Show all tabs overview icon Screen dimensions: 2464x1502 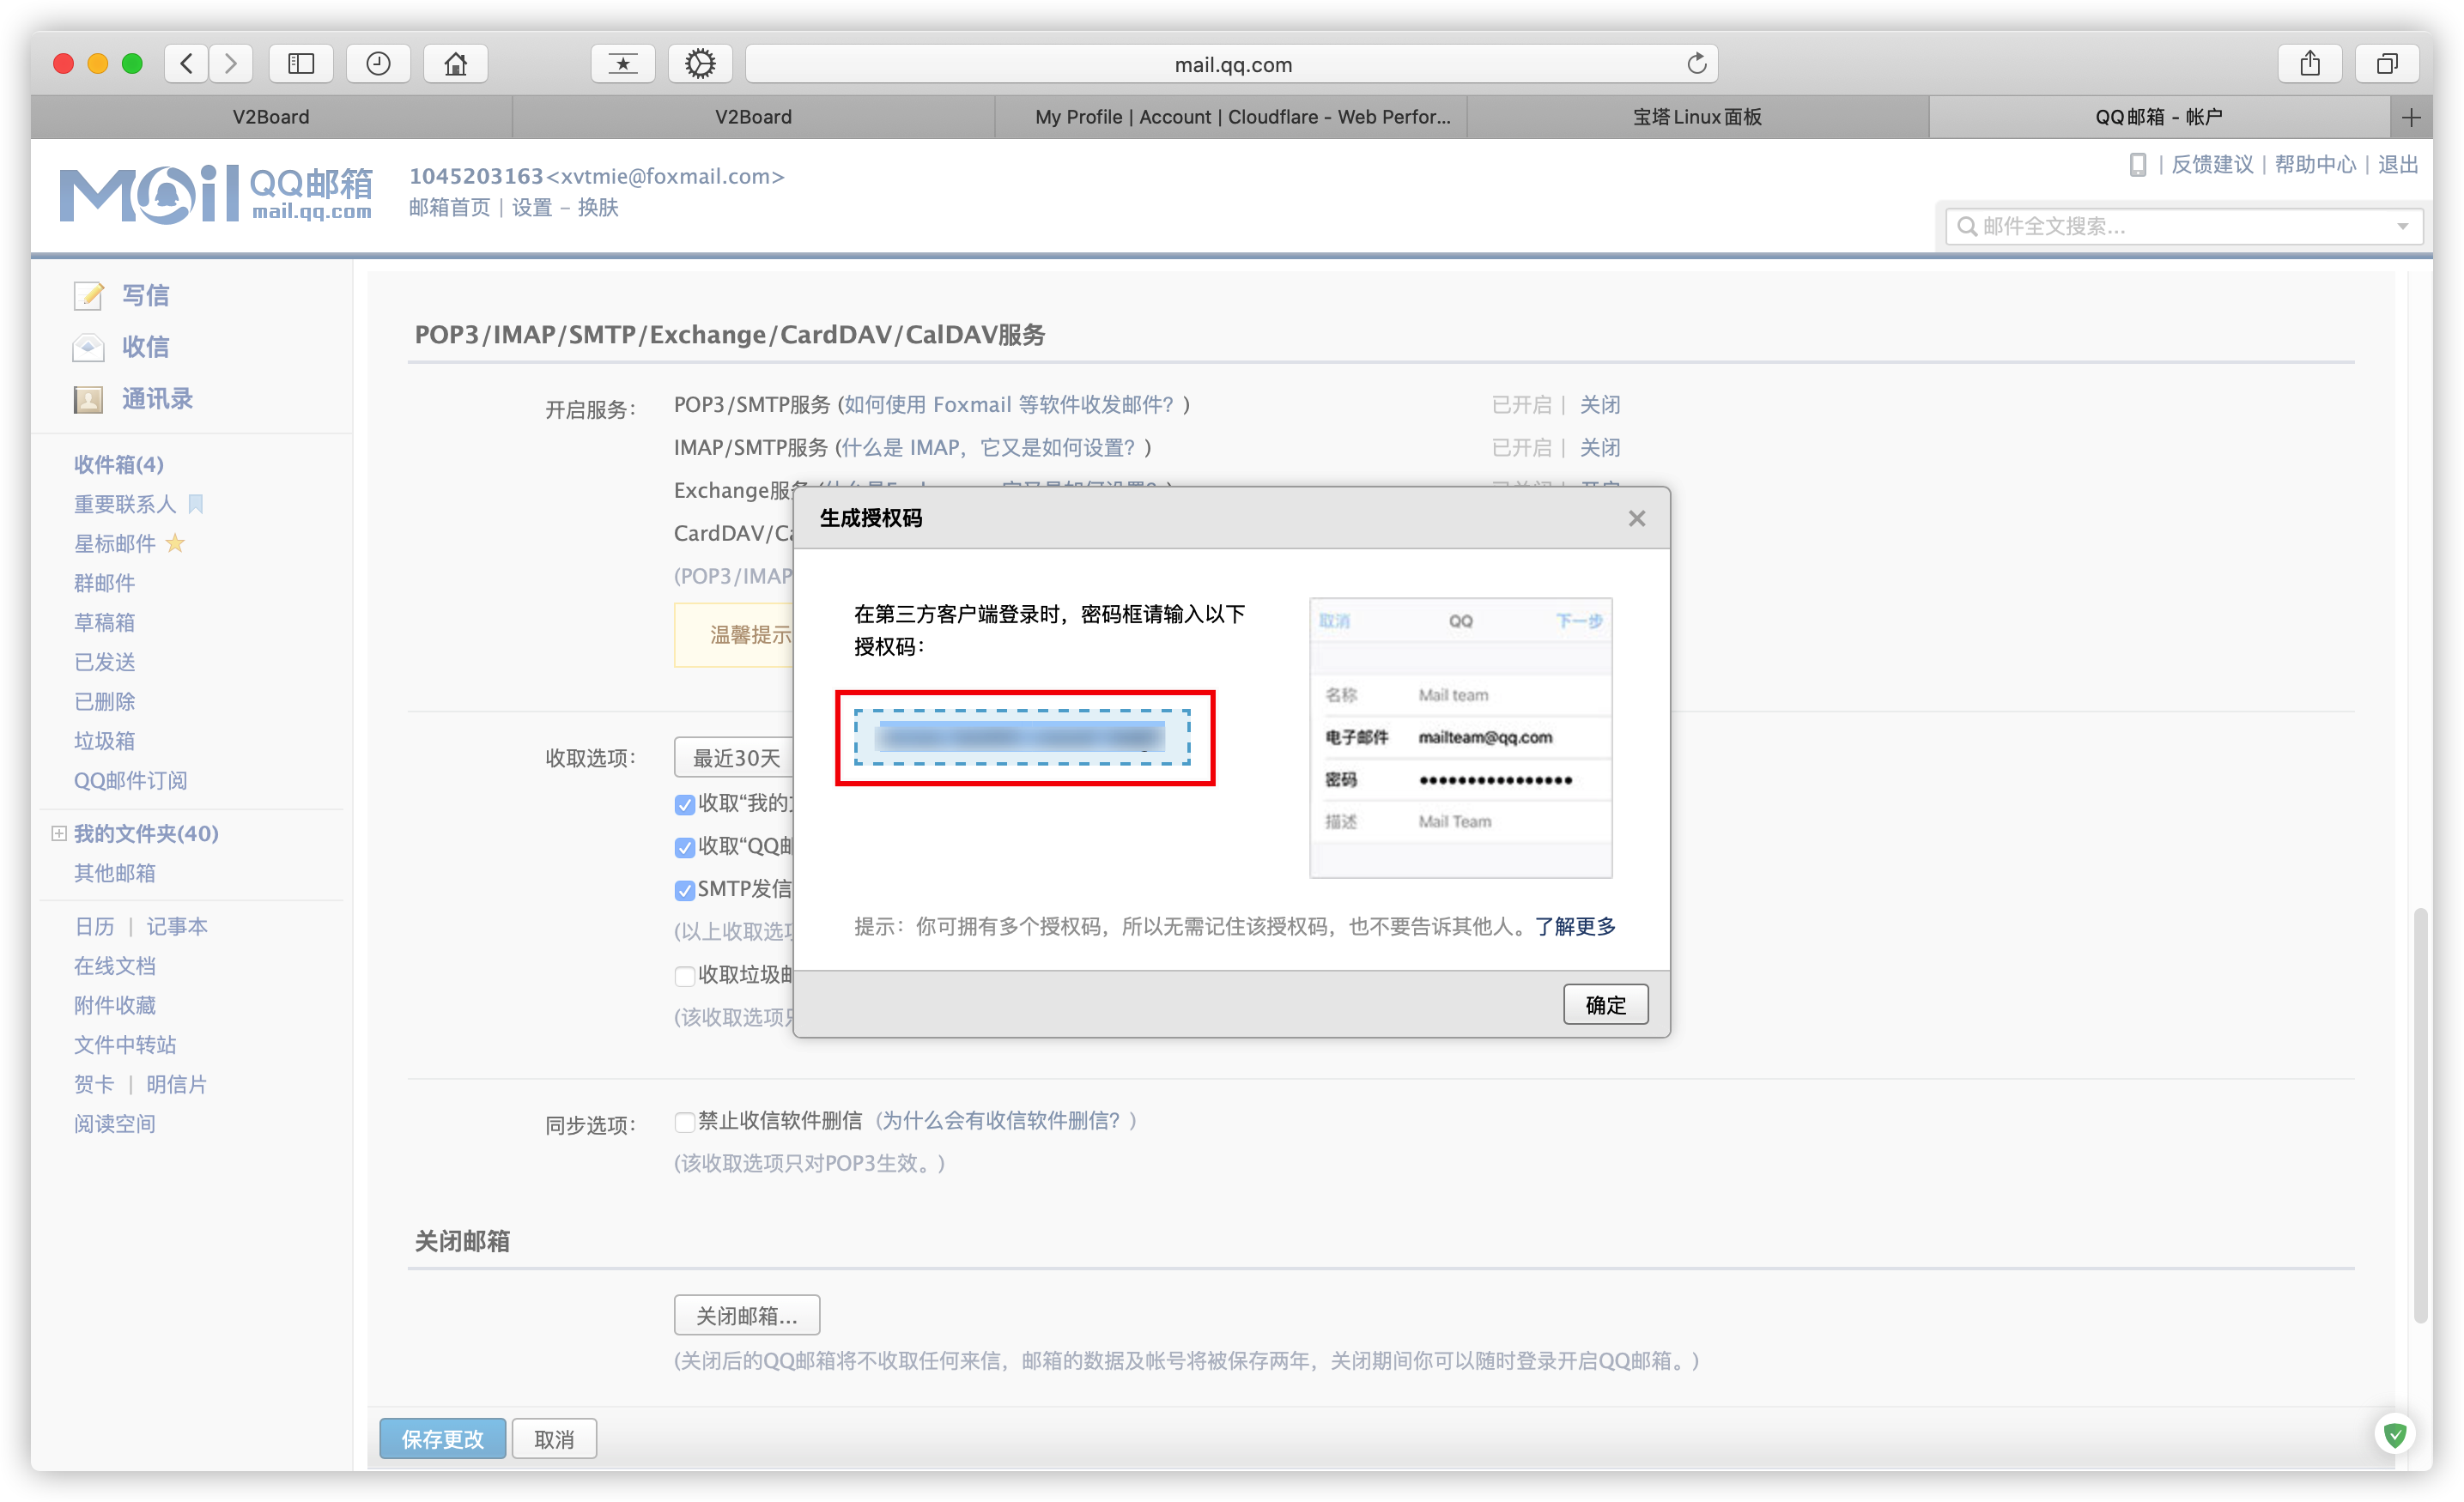click(x=2387, y=64)
